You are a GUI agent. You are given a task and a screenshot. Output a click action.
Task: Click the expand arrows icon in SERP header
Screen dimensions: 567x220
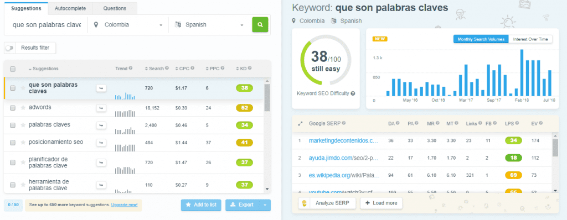click(x=300, y=123)
